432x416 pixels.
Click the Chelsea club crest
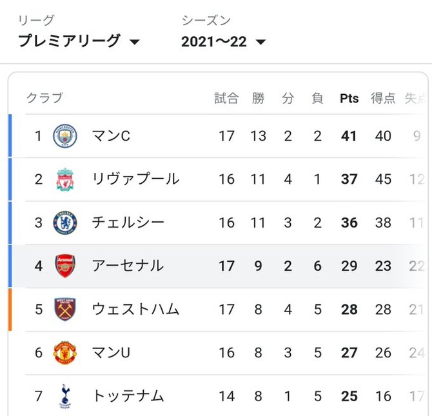[x=65, y=223]
